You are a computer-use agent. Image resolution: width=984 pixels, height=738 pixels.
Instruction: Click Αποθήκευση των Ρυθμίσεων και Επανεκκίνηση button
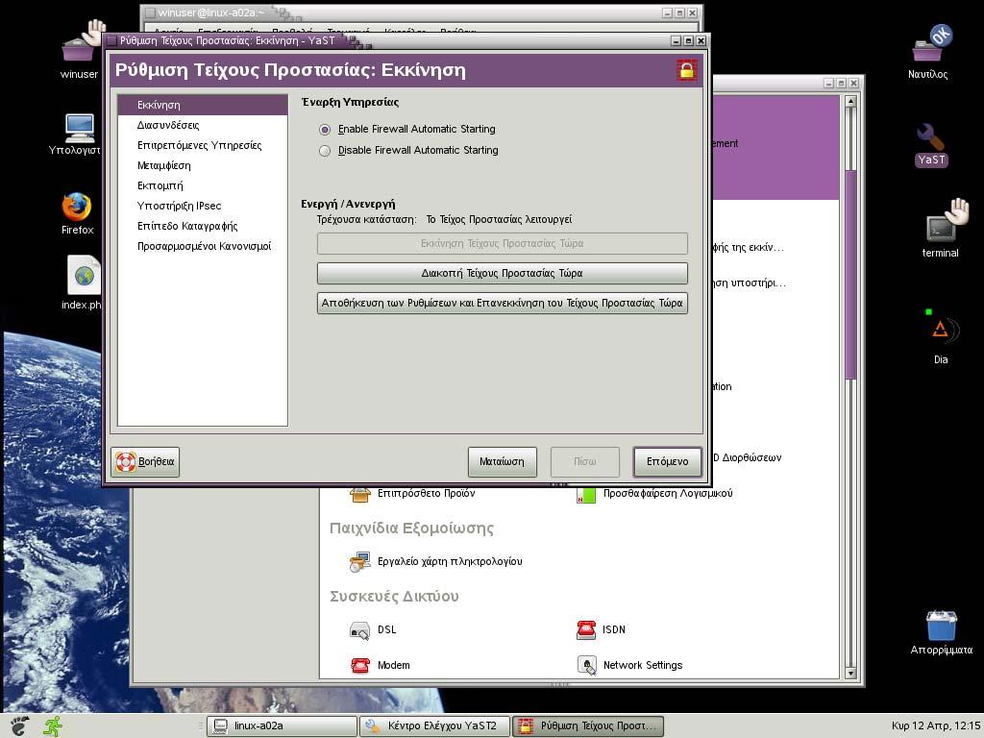(x=502, y=303)
